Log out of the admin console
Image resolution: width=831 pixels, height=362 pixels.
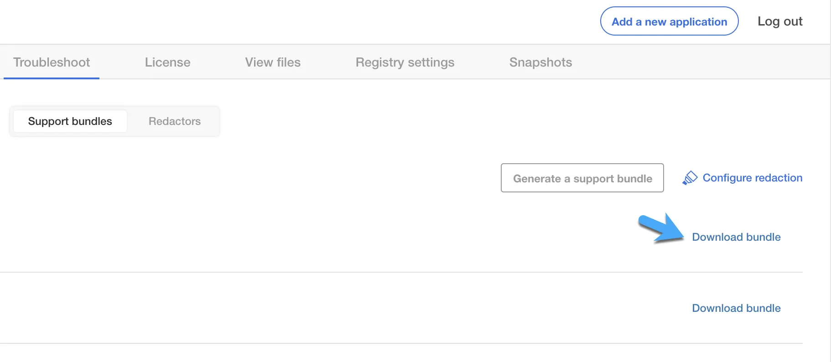[x=780, y=21]
